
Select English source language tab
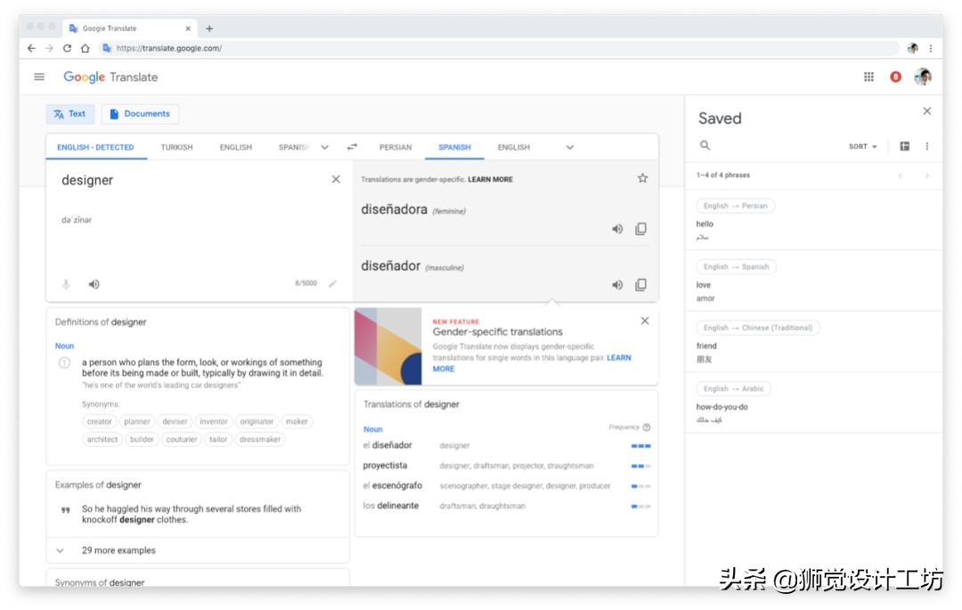click(235, 147)
